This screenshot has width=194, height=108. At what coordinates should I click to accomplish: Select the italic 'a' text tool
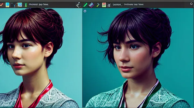point(109,5)
